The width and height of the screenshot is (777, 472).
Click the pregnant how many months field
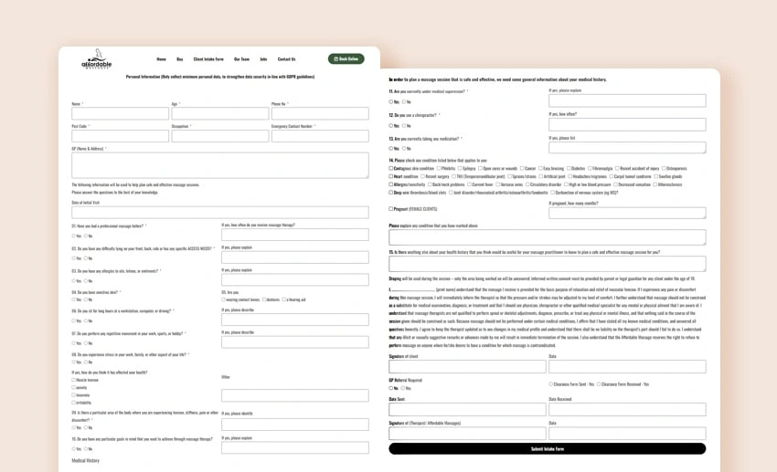(x=627, y=214)
